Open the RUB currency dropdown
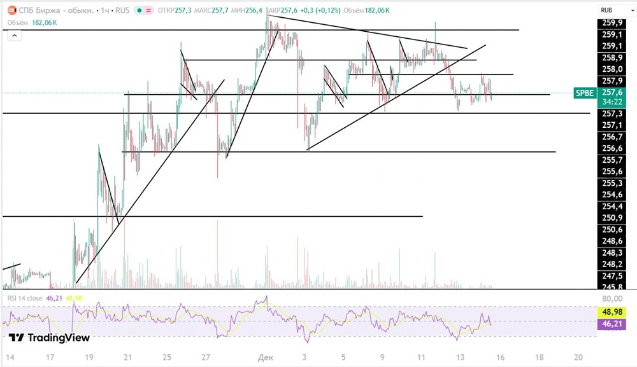The image size is (637, 367). click(x=616, y=10)
